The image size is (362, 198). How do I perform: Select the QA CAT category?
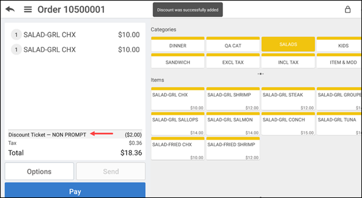(x=233, y=44)
